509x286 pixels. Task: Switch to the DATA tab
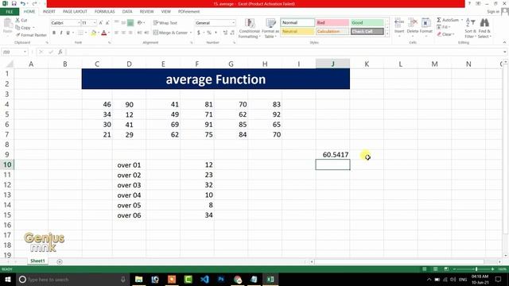[127, 12]
